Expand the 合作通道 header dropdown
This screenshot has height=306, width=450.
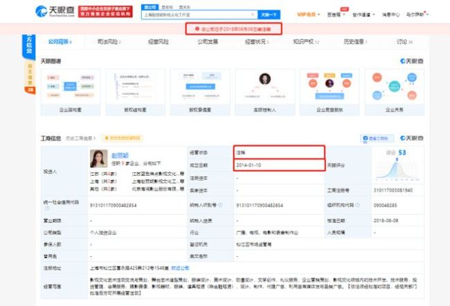point(363,15)
